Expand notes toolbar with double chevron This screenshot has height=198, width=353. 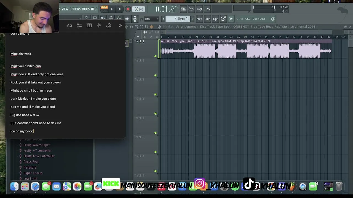click(120, 26)
